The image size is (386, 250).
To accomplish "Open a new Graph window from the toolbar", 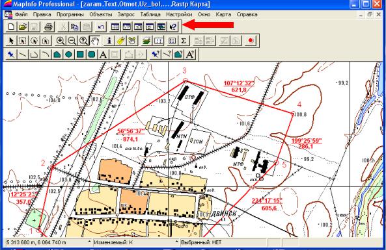I will (138, 27).
